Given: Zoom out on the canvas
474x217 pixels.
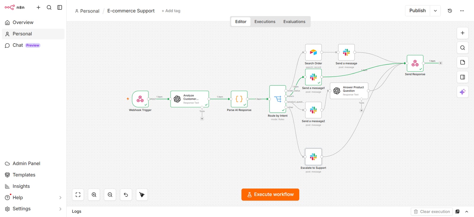Looking at the screenshot, I should (x=110, y=195).
